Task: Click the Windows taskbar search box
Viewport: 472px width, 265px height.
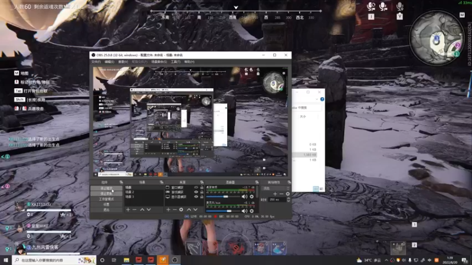Action: pos(54,260)
